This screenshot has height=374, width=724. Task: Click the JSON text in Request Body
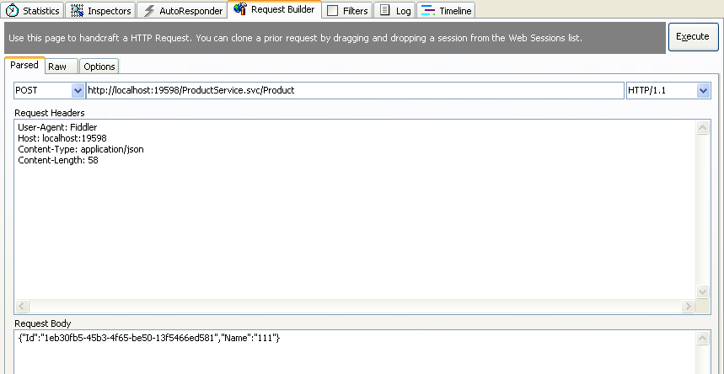pyautogui.click(x=149, y=338)
